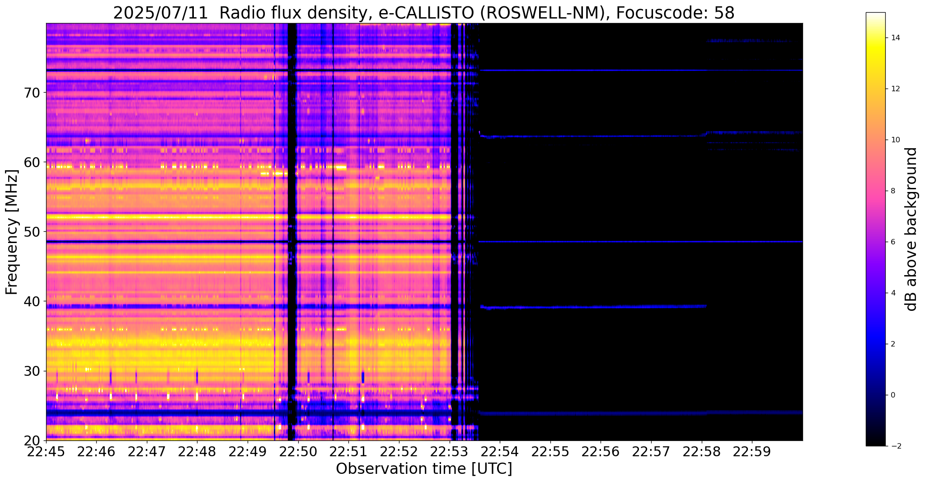This screenshot has height=482, width=925.
Task: Click the 22:46 time tick label
Action: pos(96,451)
